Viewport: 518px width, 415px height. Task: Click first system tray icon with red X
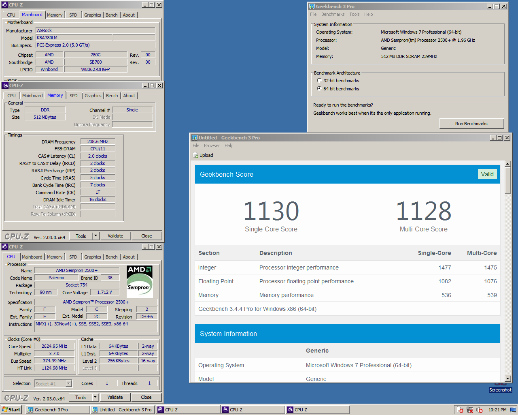(x=460, y=410)
